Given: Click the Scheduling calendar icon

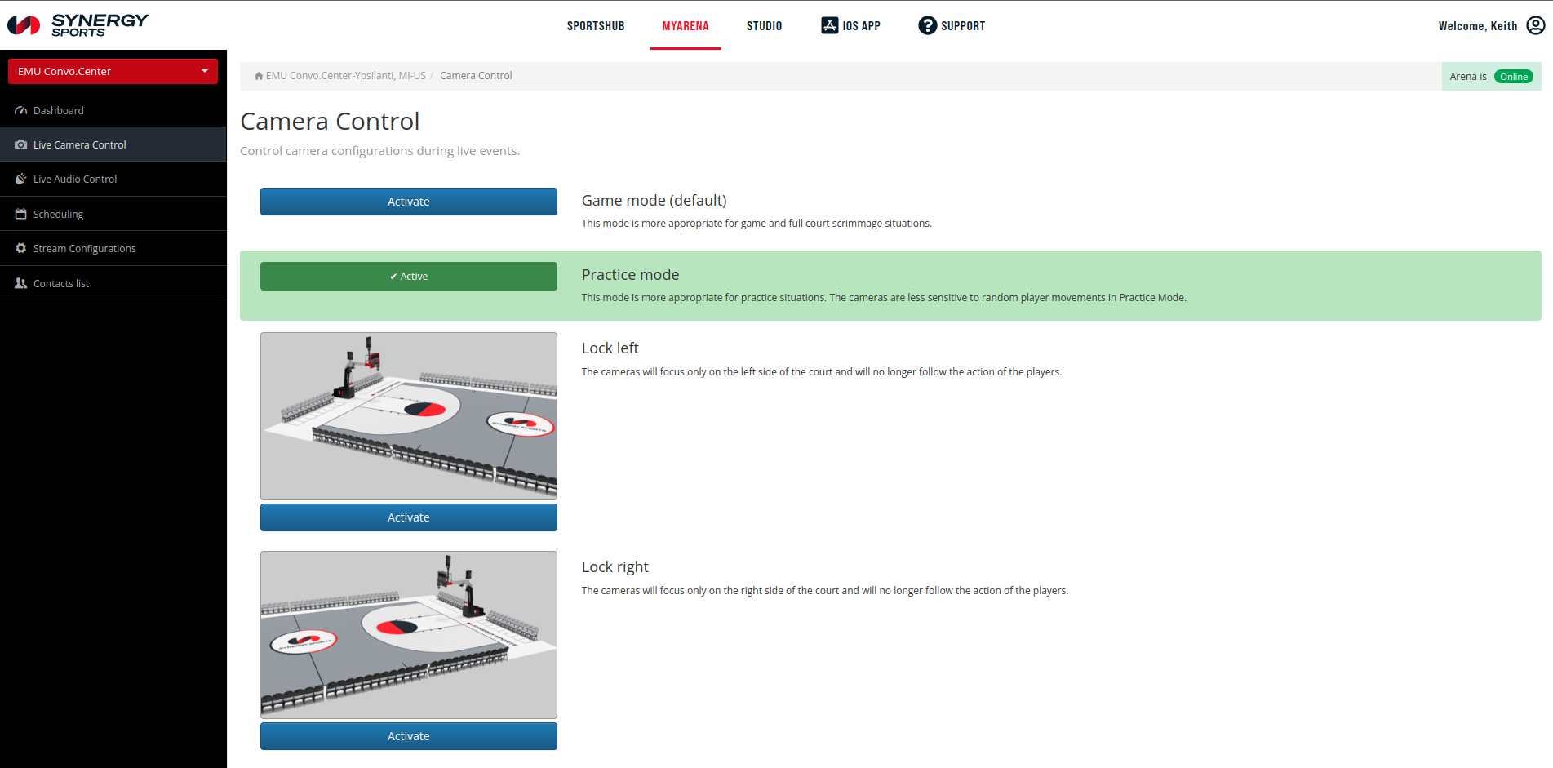Looking at the screenshot, I should coord(21,214).
